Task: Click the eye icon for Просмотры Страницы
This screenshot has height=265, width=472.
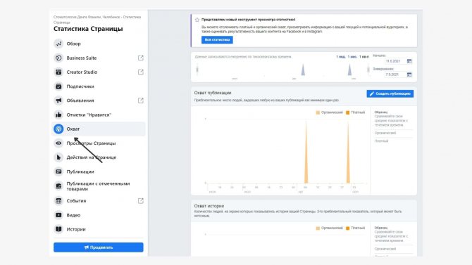Action: [58, 143]
